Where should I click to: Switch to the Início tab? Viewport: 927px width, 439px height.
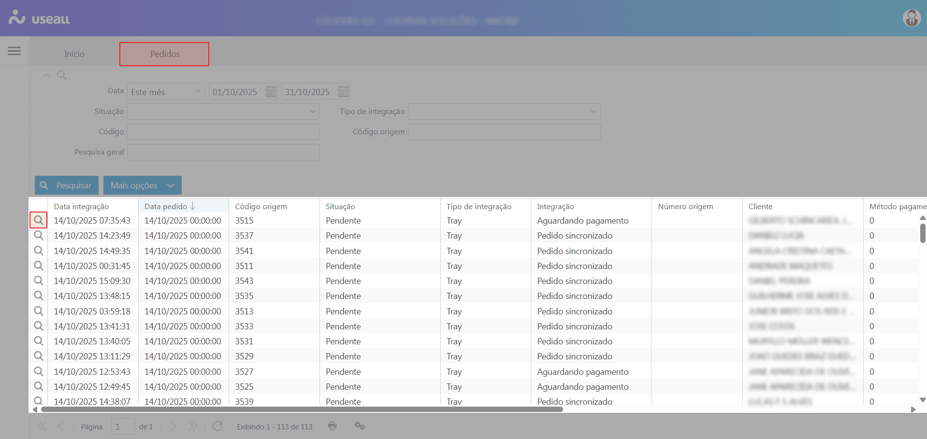(x=74, y=54)
